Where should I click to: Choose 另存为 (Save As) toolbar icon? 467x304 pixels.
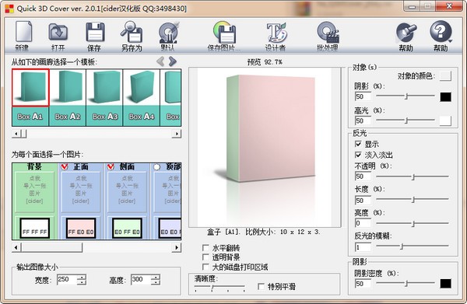point(132,36)
